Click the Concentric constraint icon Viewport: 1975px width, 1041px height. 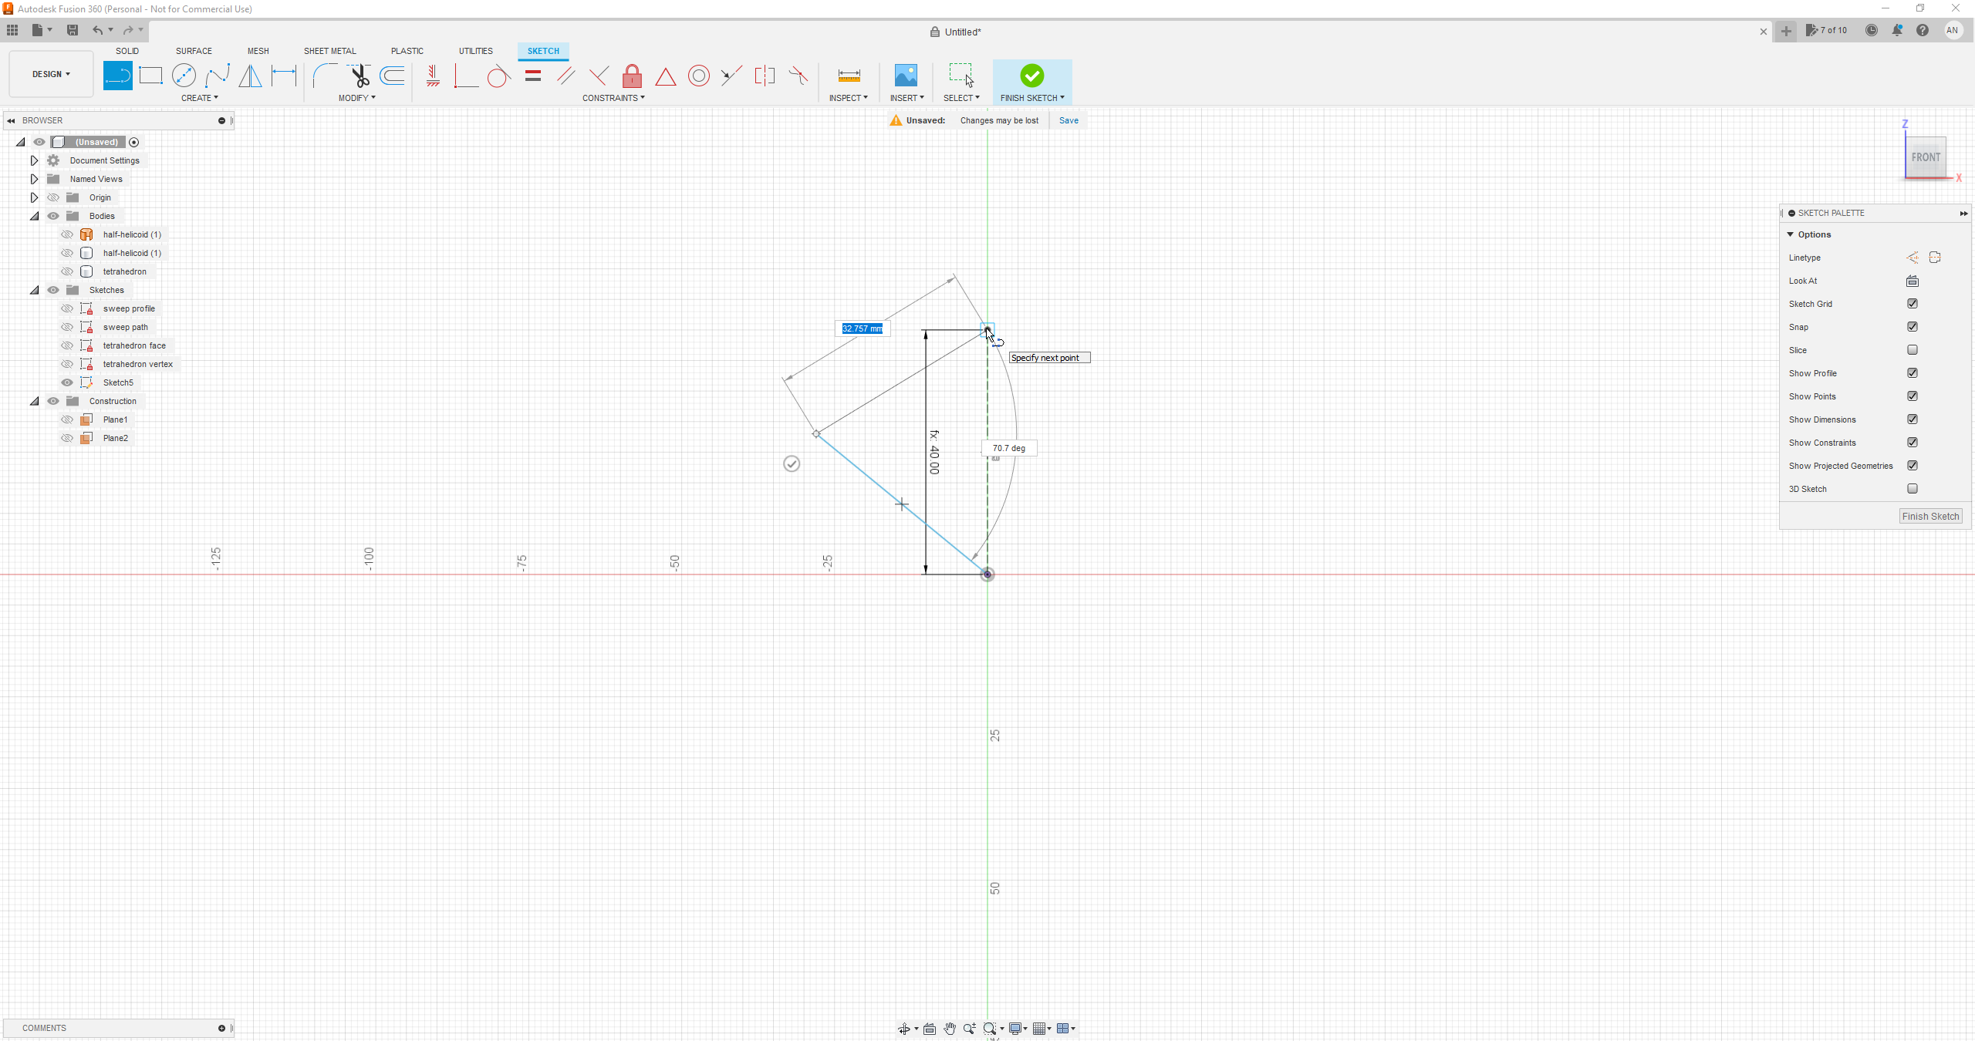698,76
